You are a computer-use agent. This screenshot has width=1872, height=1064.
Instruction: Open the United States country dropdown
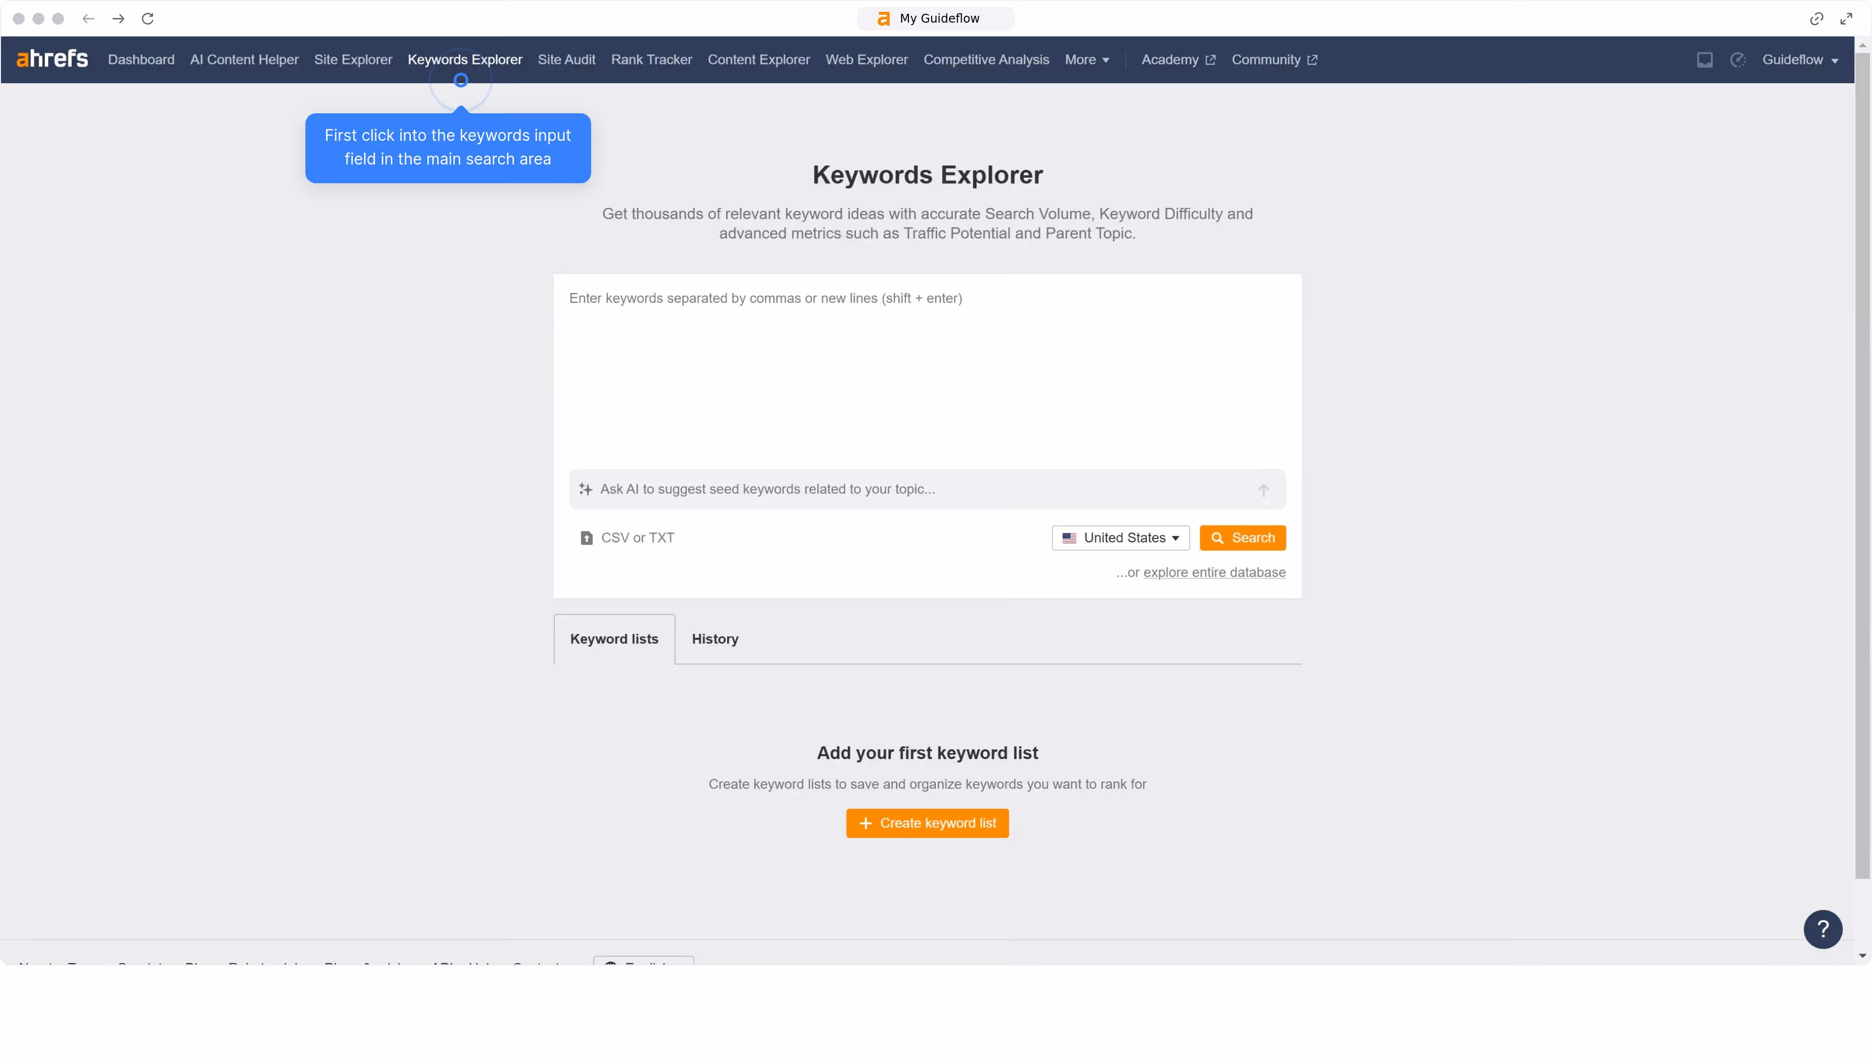point(1120,537)
